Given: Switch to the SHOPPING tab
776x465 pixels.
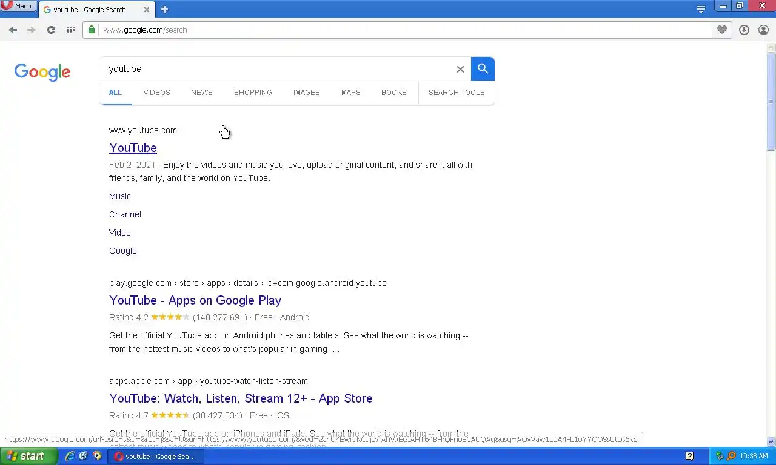Looking at the screenshot, I should pyautogui.click(x=253, y=93).
